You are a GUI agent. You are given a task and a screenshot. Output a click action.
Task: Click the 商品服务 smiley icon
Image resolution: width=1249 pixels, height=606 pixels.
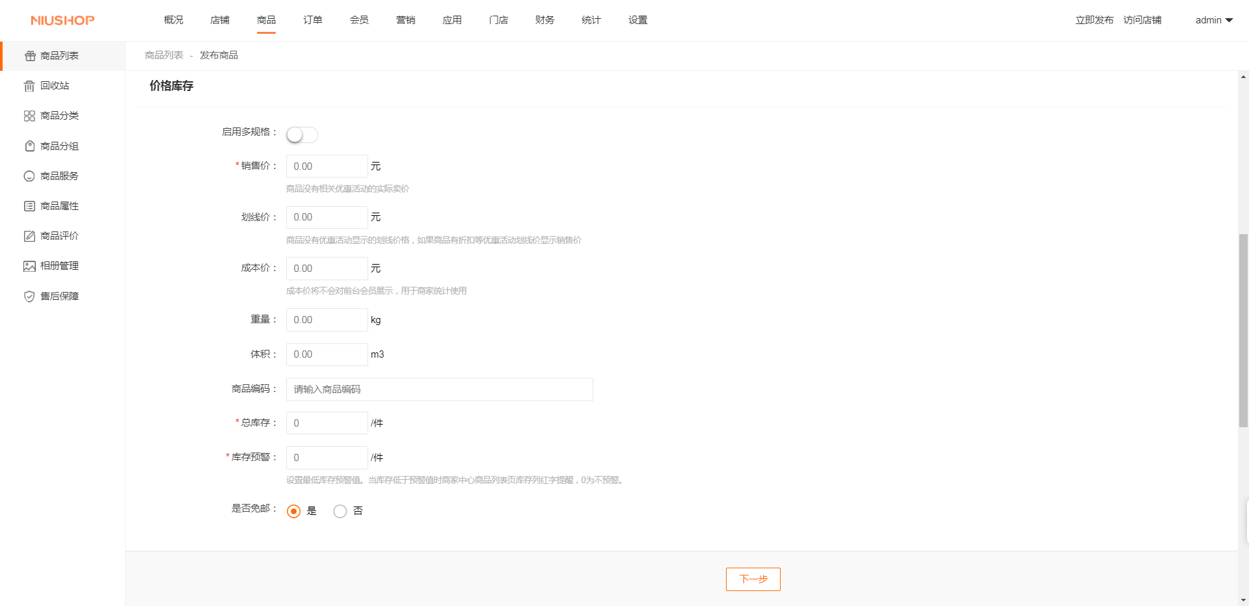pyautogui.click(x=29, y=176)
